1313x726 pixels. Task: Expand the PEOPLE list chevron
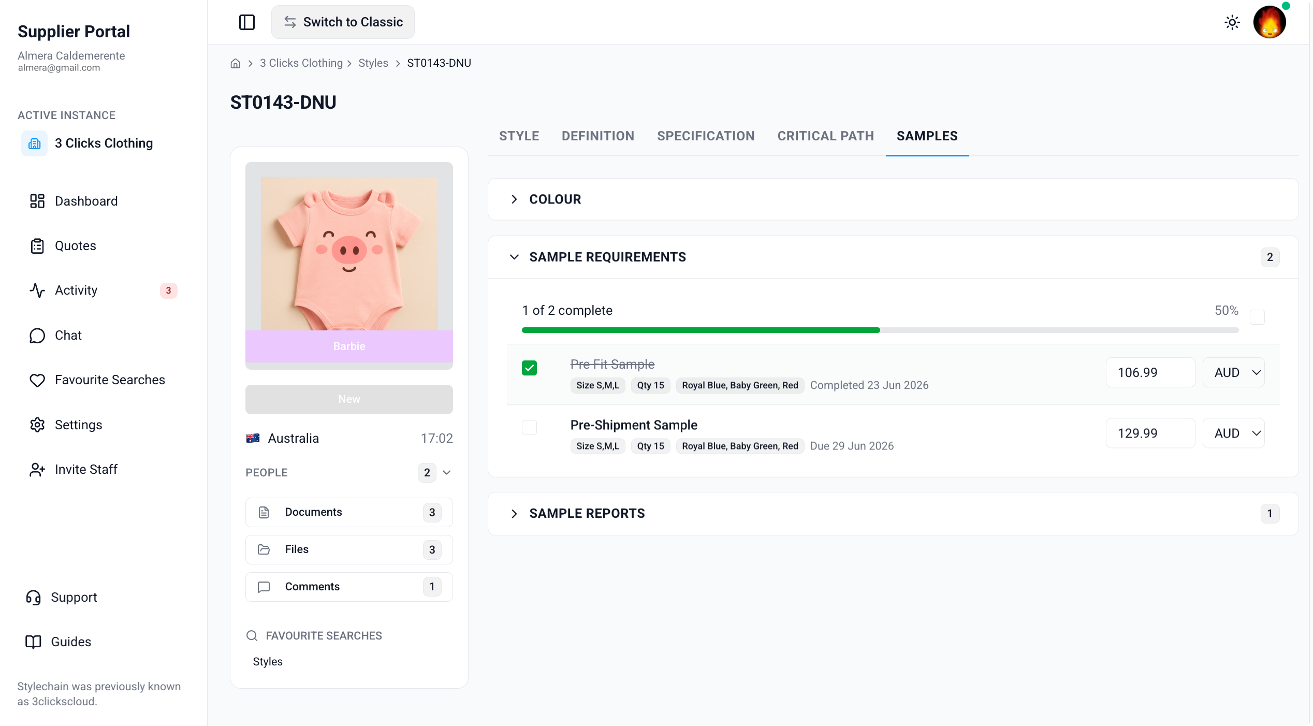pos(447,473)
